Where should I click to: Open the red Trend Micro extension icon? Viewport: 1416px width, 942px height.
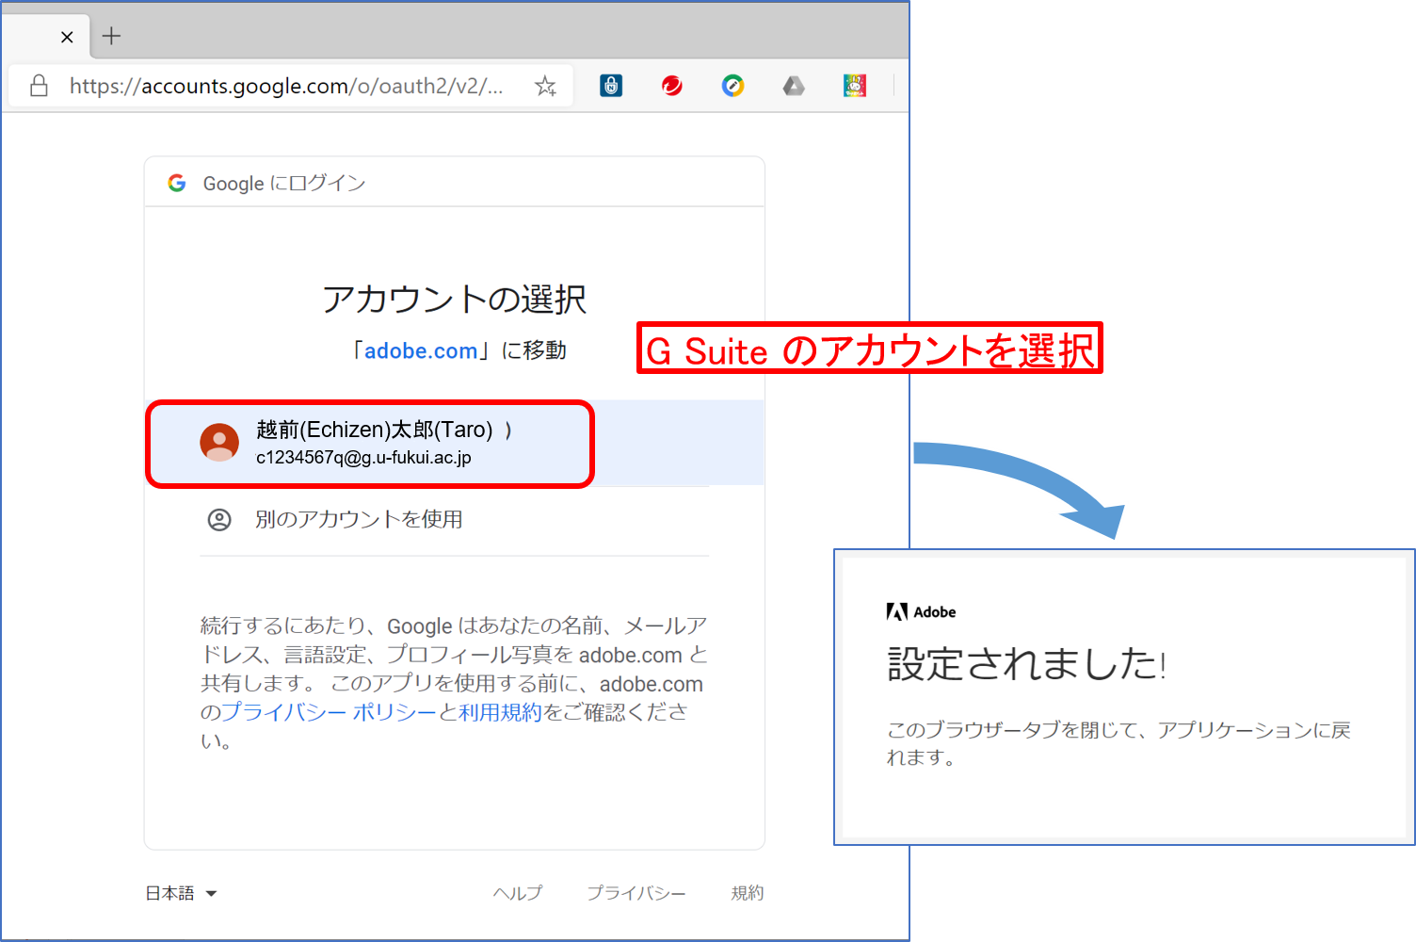click(671, 86)
